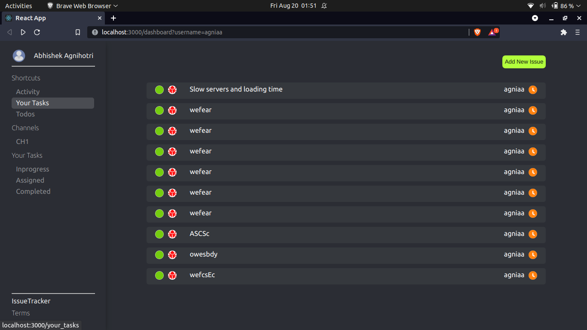Click the orange clock progress indicator on wefear row

532,110
